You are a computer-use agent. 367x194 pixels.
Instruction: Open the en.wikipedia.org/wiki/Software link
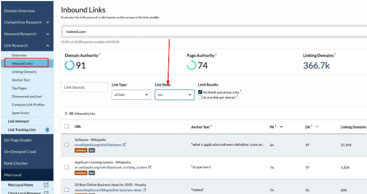[98, 145]
